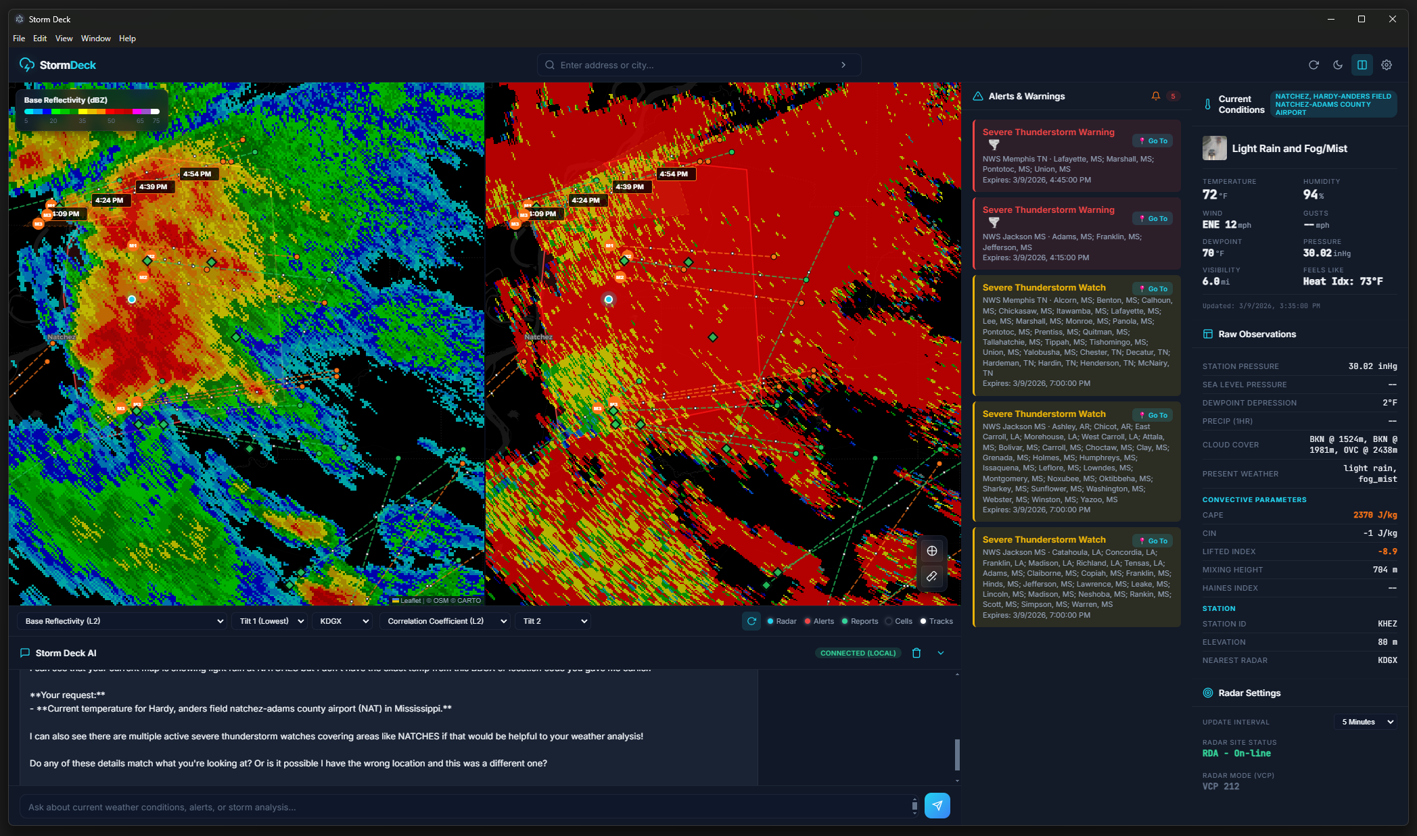Open the View menu
Image resolution: width=1417 pixels, height=836 pixels.
click(64, 39)
